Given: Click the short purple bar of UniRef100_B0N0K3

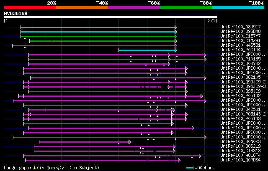Looking at the screenshot, I should click(x=84, y=142).
